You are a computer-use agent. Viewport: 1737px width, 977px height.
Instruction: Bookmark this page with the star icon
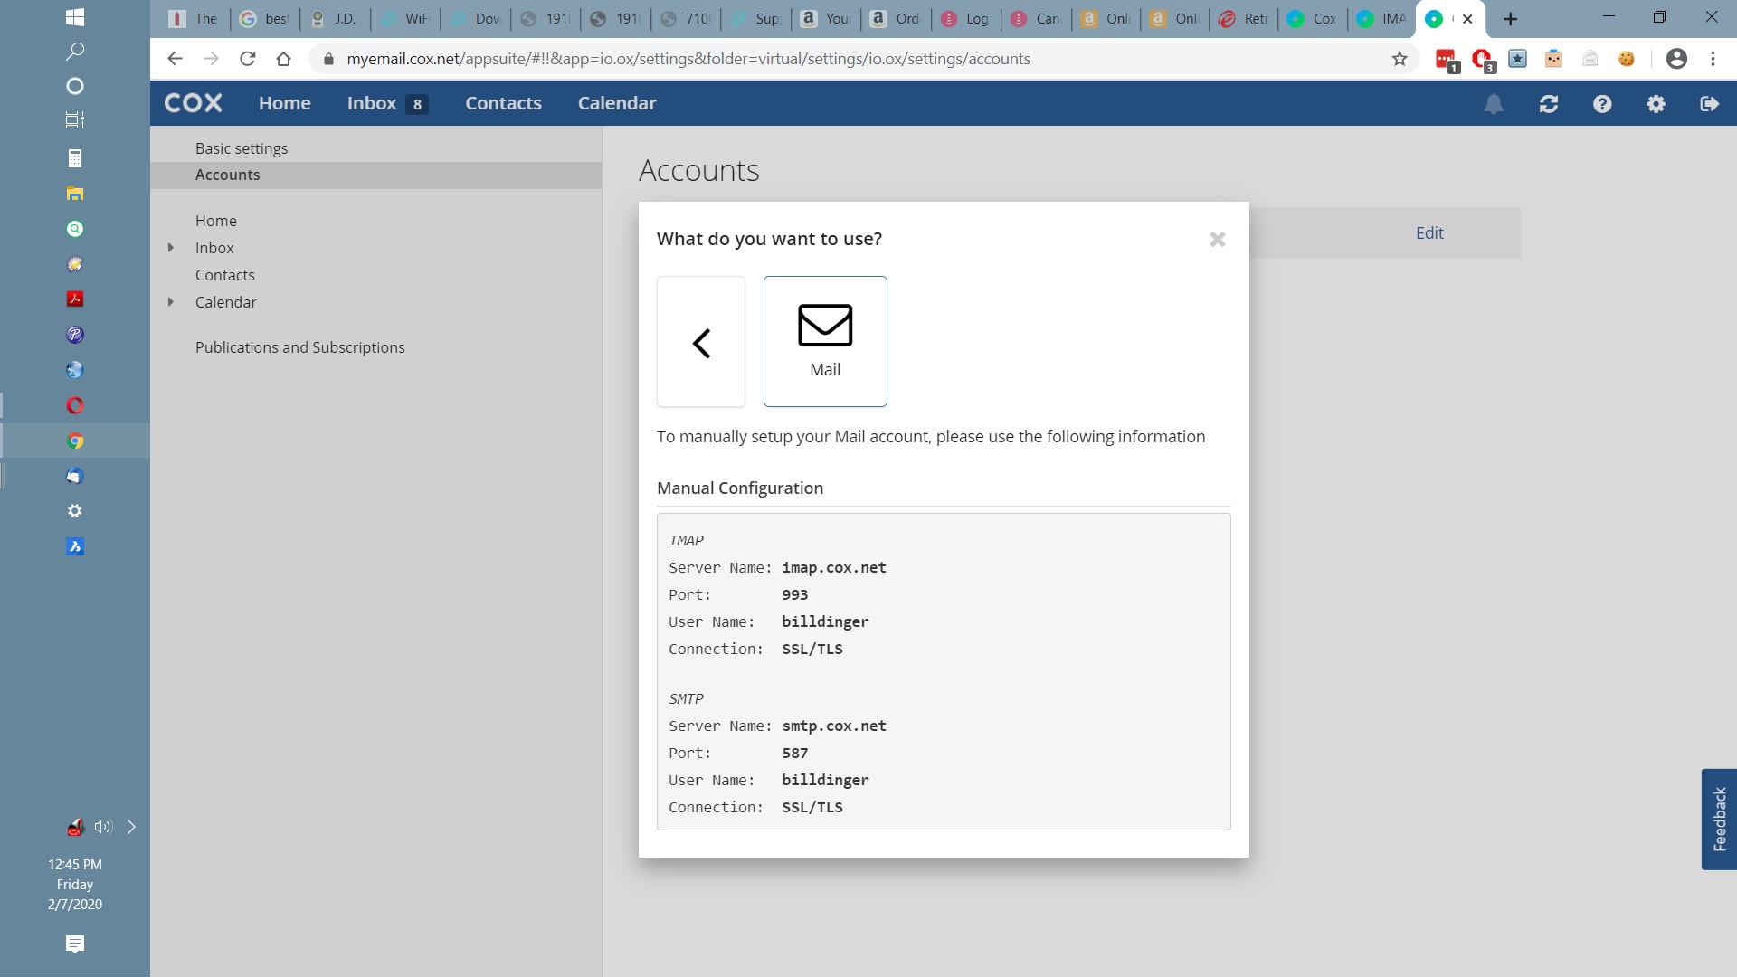[x=1400, y=59]
